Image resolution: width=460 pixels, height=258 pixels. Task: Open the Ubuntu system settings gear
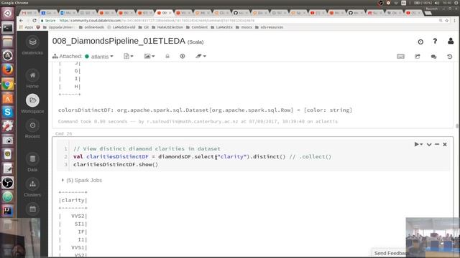456,3
